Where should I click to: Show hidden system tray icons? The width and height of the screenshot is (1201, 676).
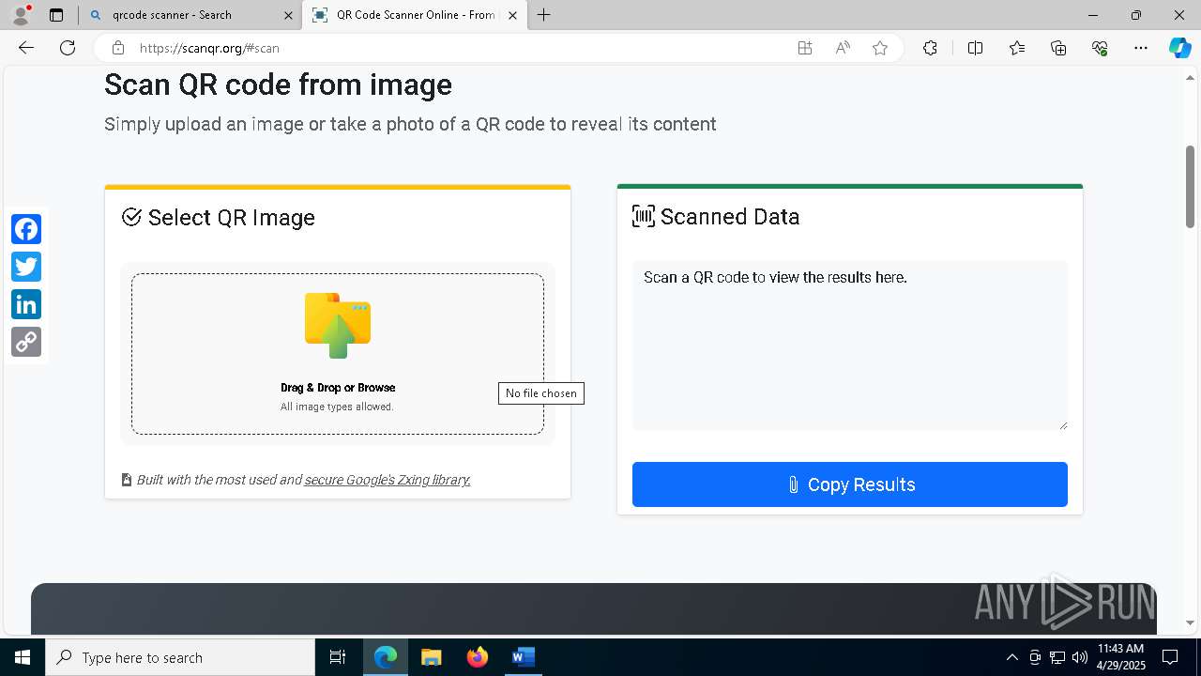tap(1011, 657)
